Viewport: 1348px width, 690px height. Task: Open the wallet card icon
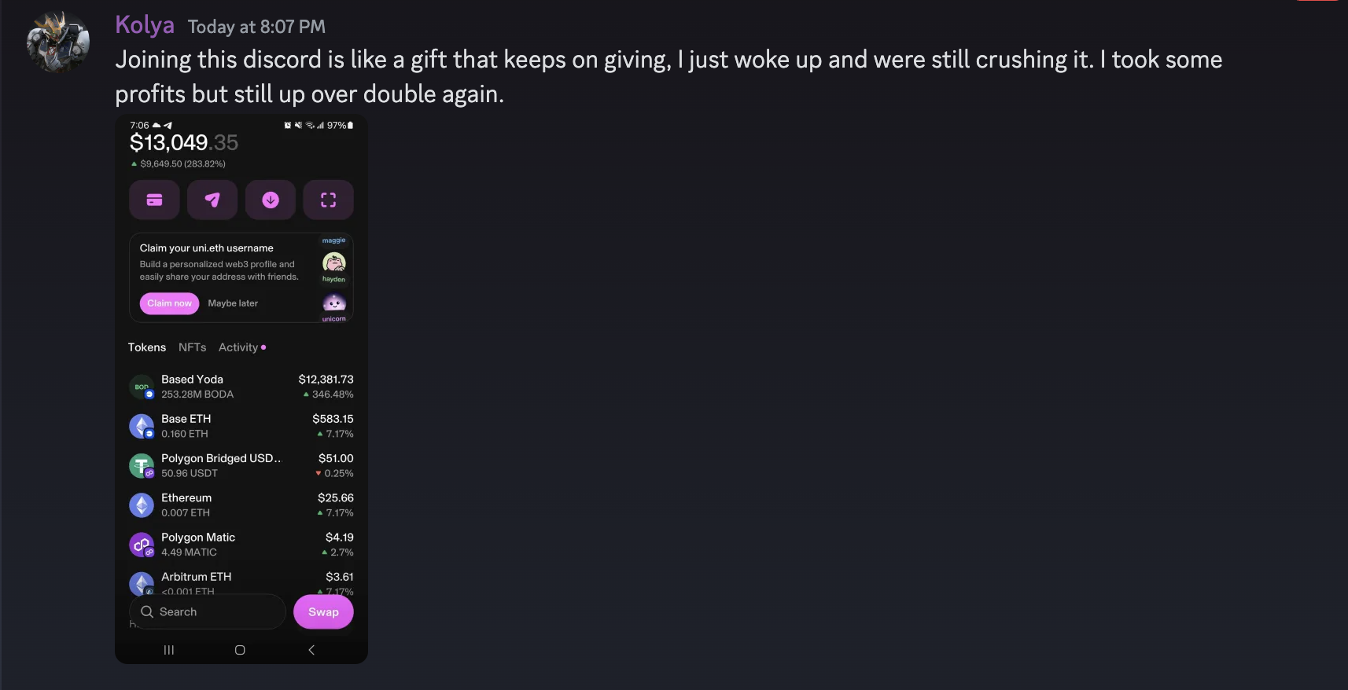[x=154, y=200]
